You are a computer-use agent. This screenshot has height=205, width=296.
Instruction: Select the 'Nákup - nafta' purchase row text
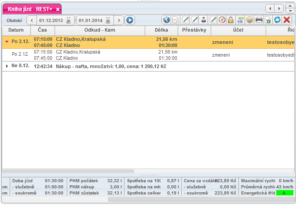tap(111, 66)
